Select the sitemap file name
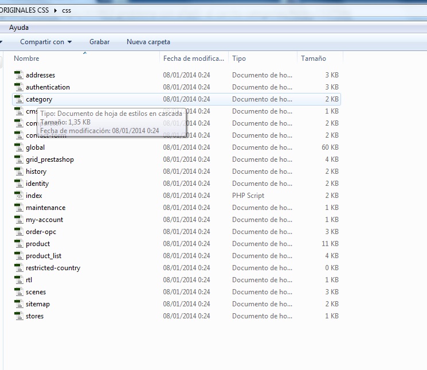 click(38, 304)
